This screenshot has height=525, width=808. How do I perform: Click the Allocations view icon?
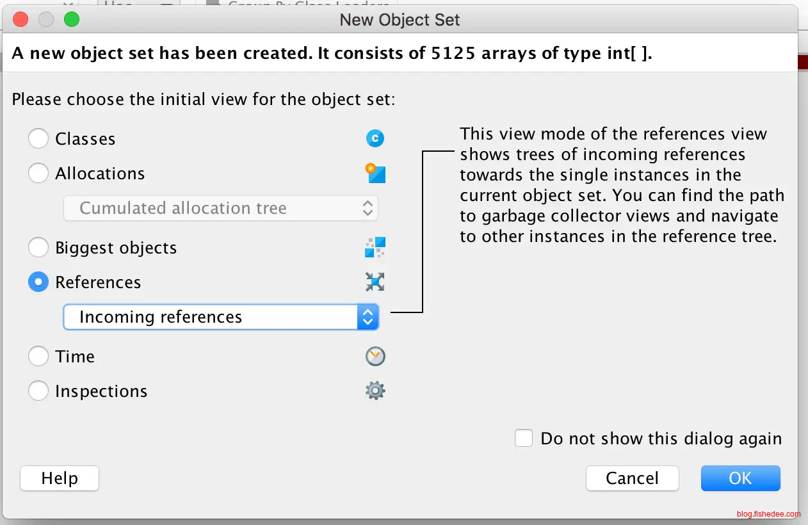click(375, 173)
